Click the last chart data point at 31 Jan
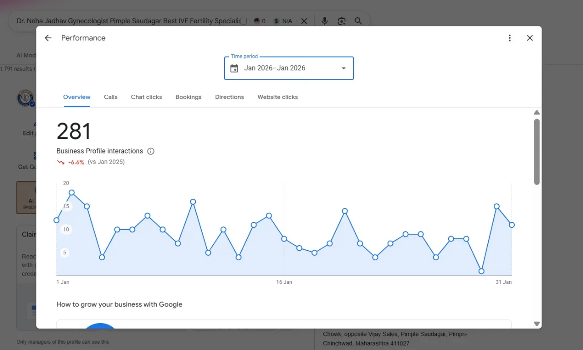The height and width of the screenshot is (350, 583). (512, 225)
